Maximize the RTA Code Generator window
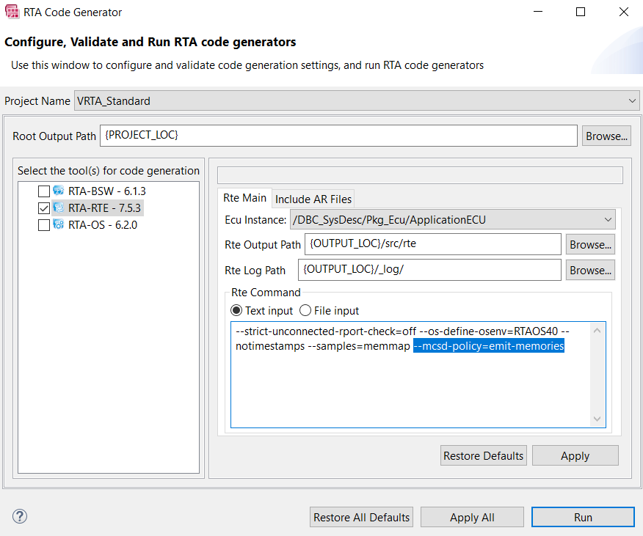 pyautogui.click(x=581, y=12)
